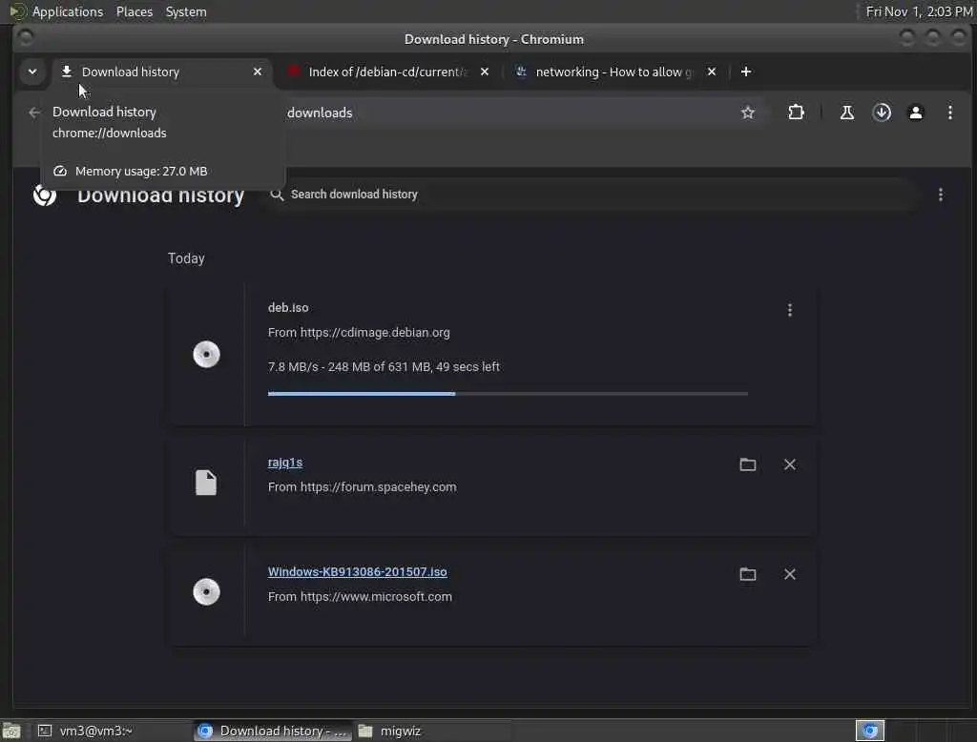Open the Places menu
This screenshot has width=977, height=742.
[135, 11]
